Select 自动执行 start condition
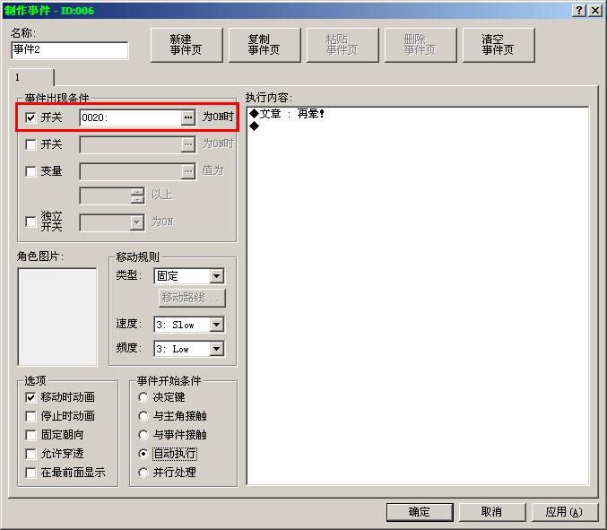607x530 pixels. [143, 454]
